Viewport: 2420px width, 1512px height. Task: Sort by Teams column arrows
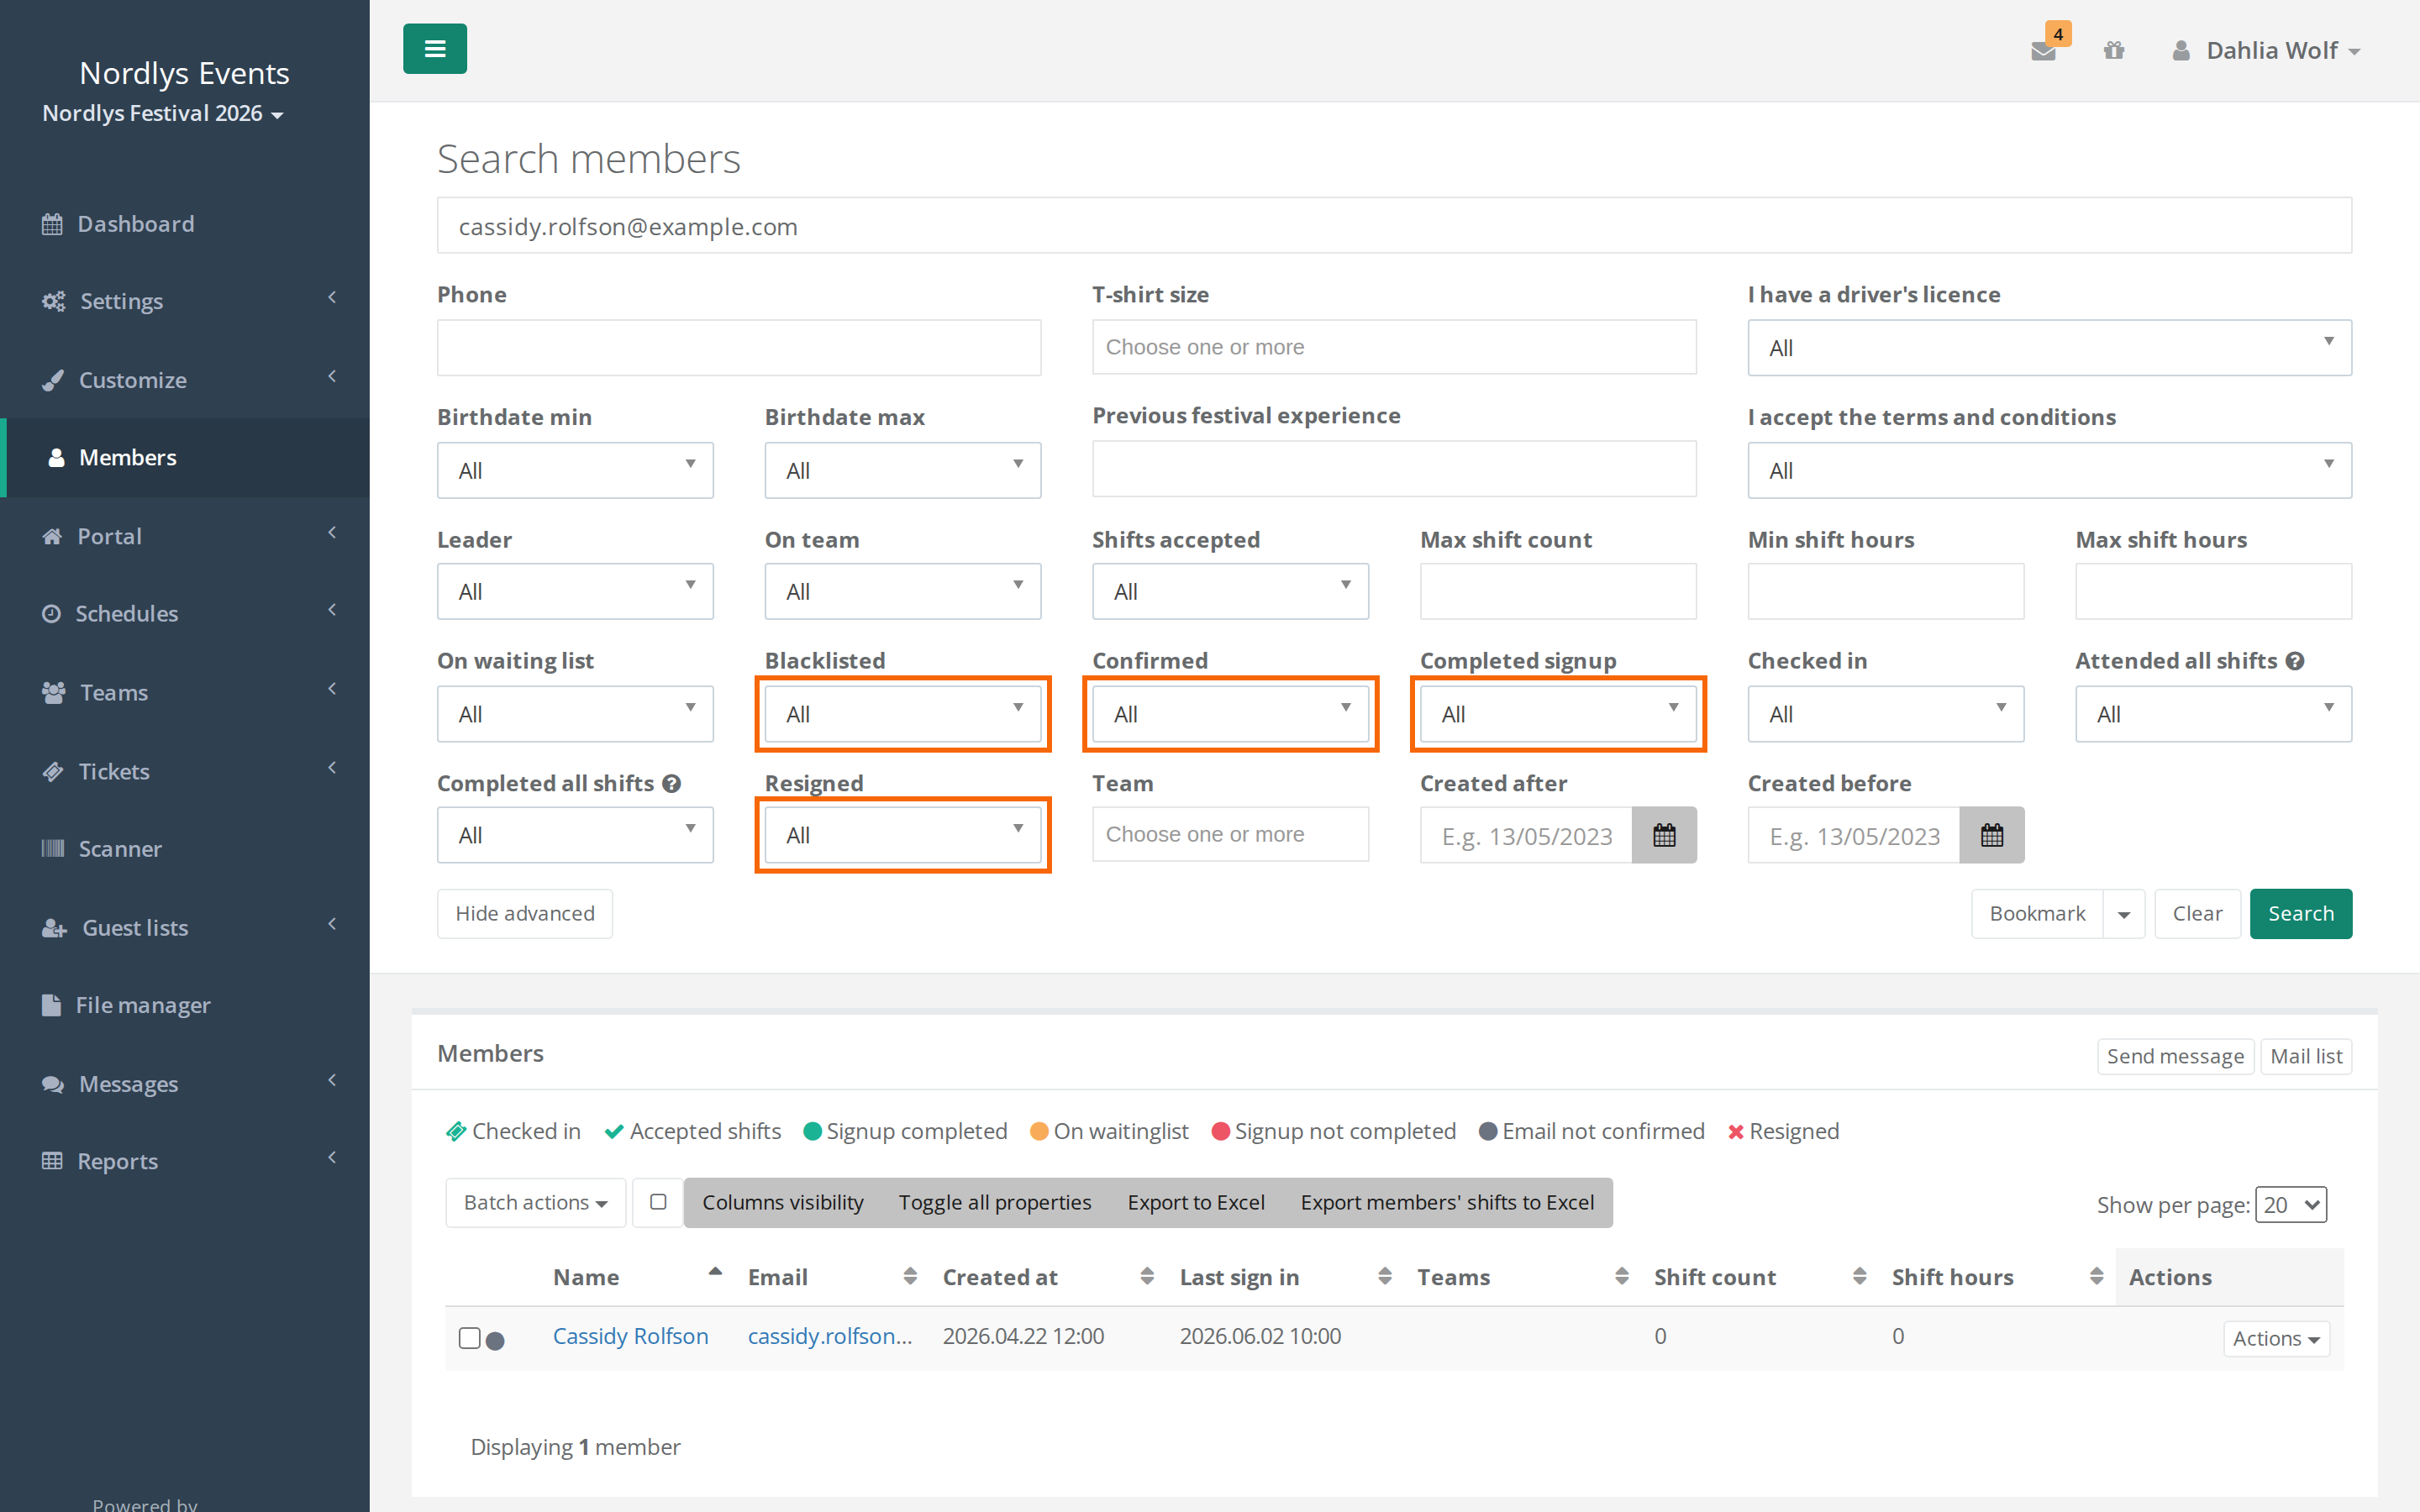[x=1622, y=1276]
